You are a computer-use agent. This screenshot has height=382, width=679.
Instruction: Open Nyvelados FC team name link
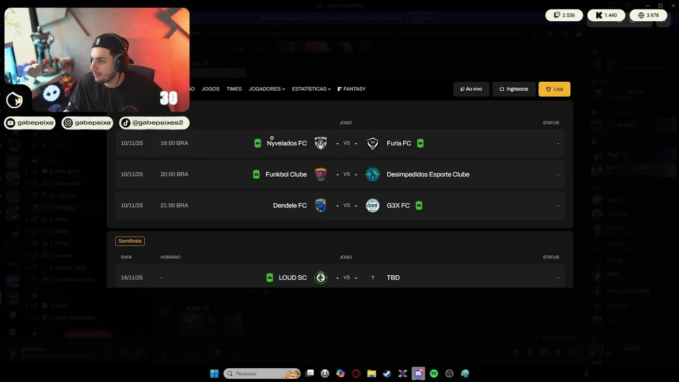tap(287, 143)
